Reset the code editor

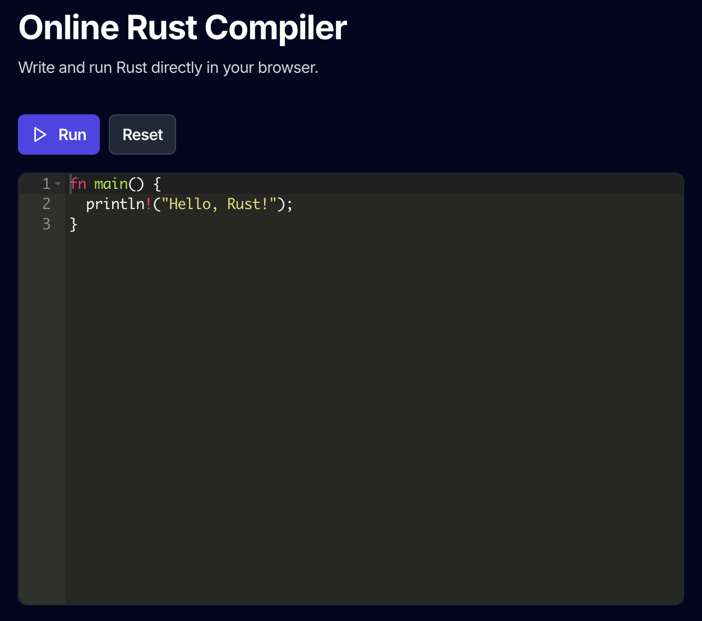[x=142, y=135]
